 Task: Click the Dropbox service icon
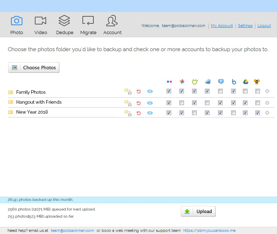(221, 81)
